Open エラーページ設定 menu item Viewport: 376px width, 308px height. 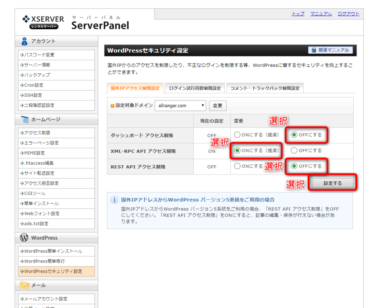(56, 143)
